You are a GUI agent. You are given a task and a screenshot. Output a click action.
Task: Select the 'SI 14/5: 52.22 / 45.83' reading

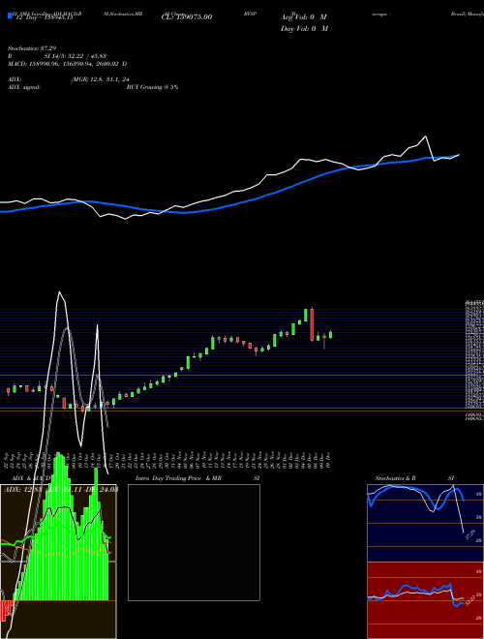(x=73, y=56)
